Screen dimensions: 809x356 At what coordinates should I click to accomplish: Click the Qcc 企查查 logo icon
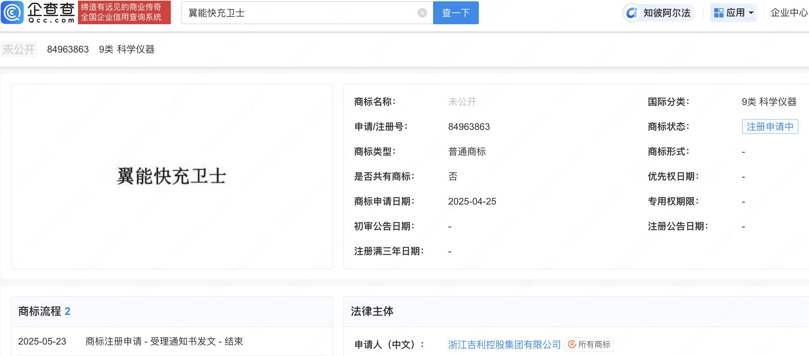click(12, 12)
